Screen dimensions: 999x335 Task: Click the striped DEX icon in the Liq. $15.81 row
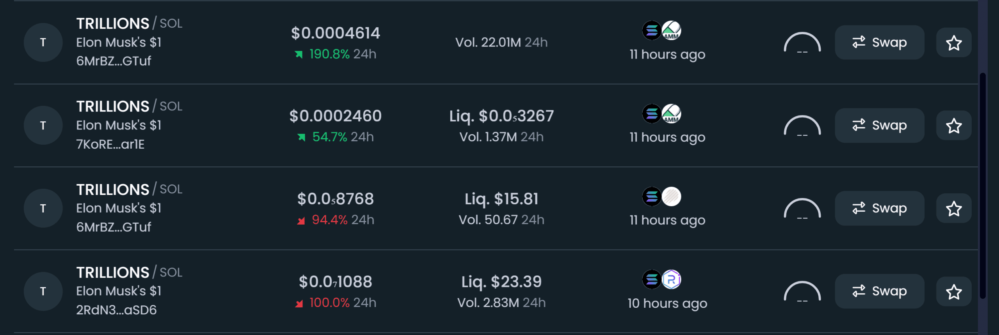[x=672, y=197]
